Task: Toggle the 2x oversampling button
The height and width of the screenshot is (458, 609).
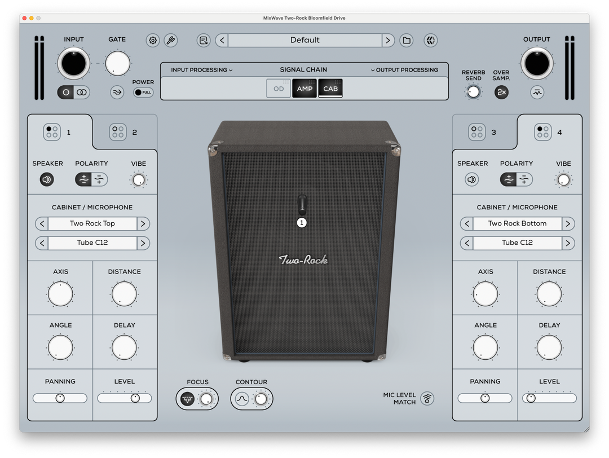Action: click(x=501, y=93)
